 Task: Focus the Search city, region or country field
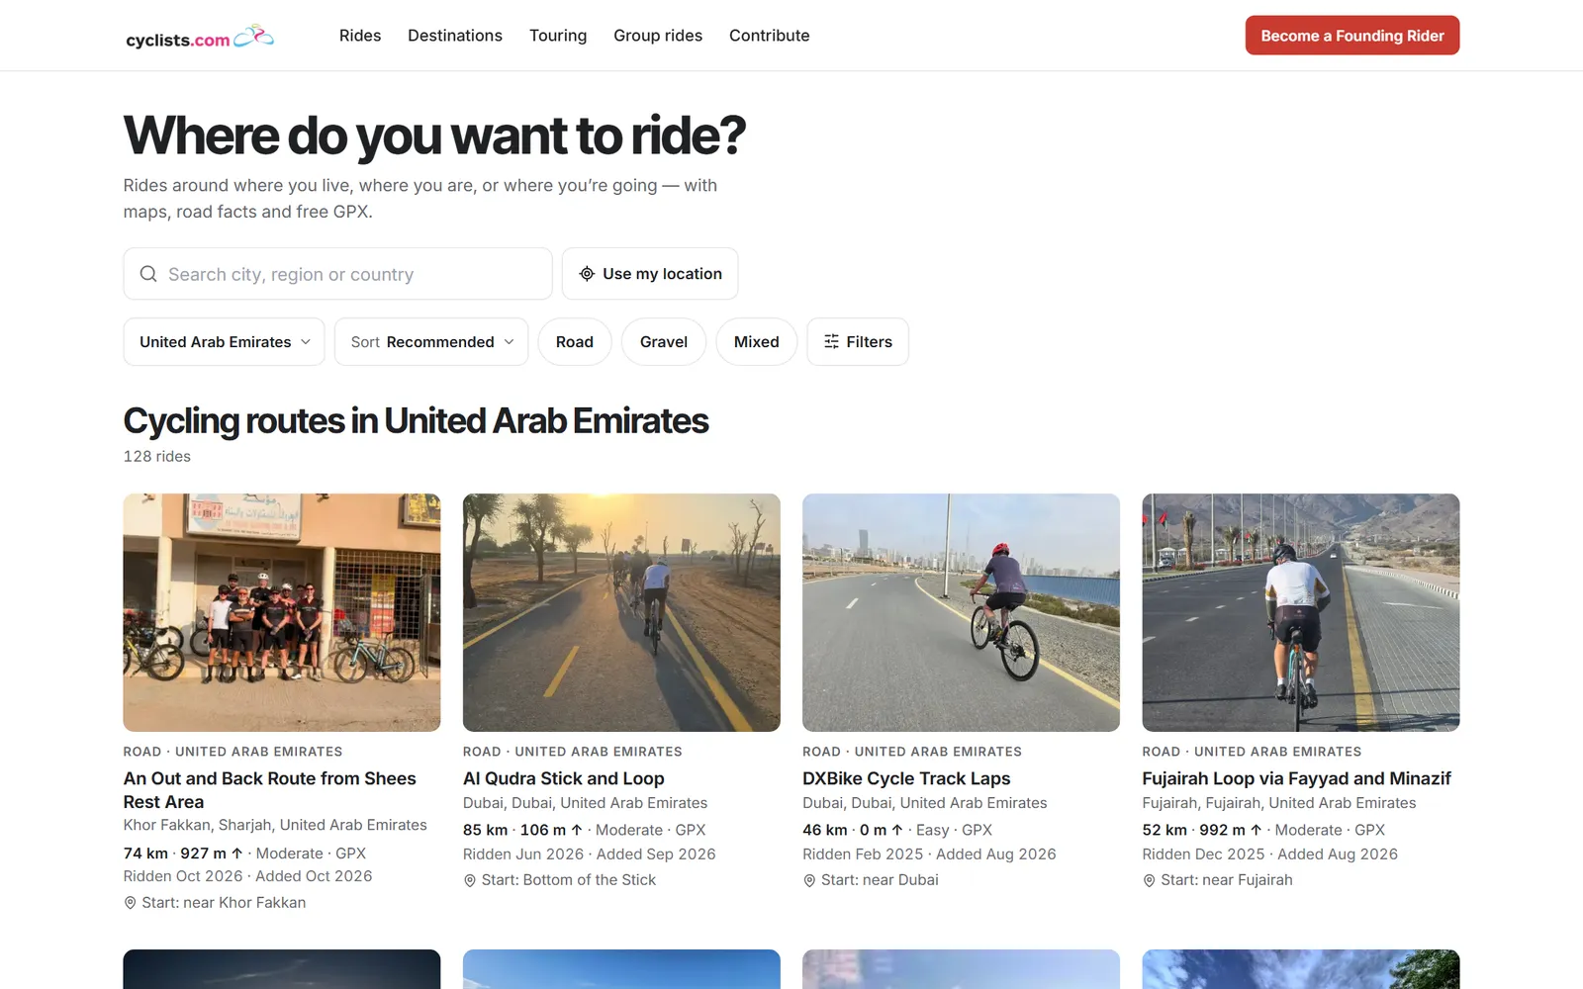(338, 274)
